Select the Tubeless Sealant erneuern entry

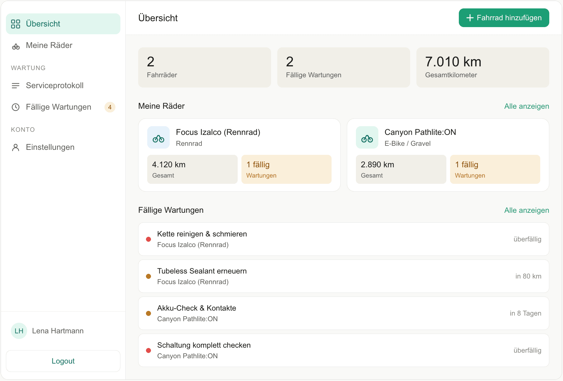click(343, 276)
